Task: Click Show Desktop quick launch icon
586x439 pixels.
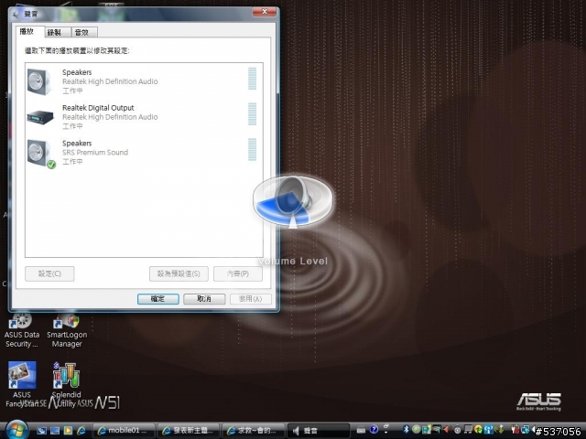Action: [x=55, y=431]
